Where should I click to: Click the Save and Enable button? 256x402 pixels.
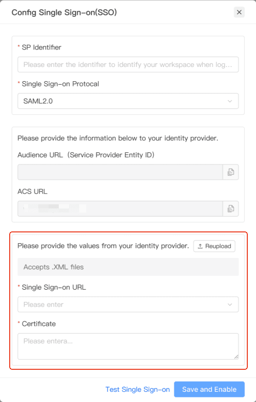pyautogui.click(x=210, y=389)
